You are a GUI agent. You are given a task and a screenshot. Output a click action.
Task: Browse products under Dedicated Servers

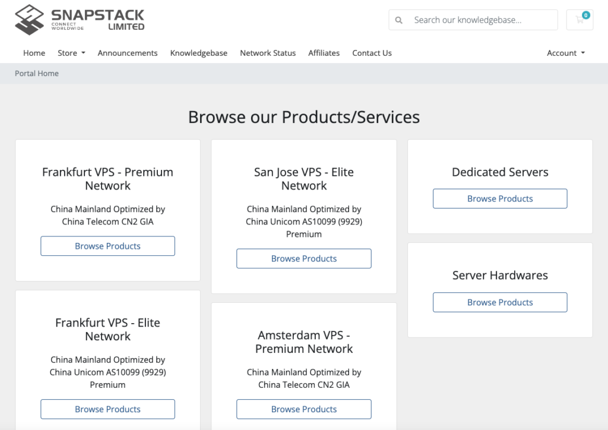pos(500,198)
